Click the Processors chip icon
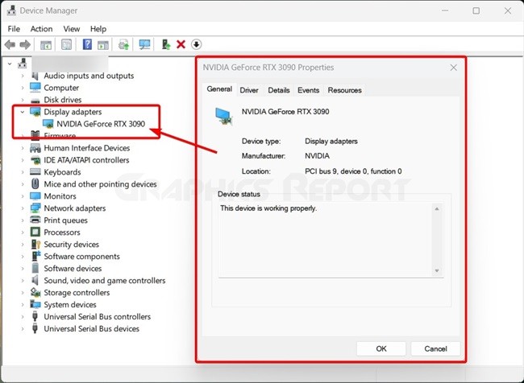 (35, 232)
